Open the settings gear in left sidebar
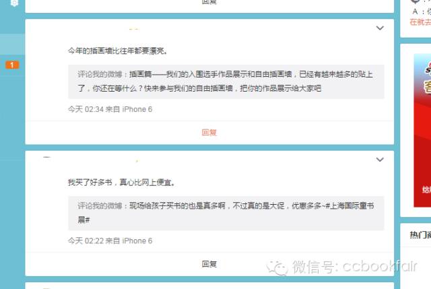The width and height of the screenshot is (431, 289). pyautogui.click(x=14, y=3)
